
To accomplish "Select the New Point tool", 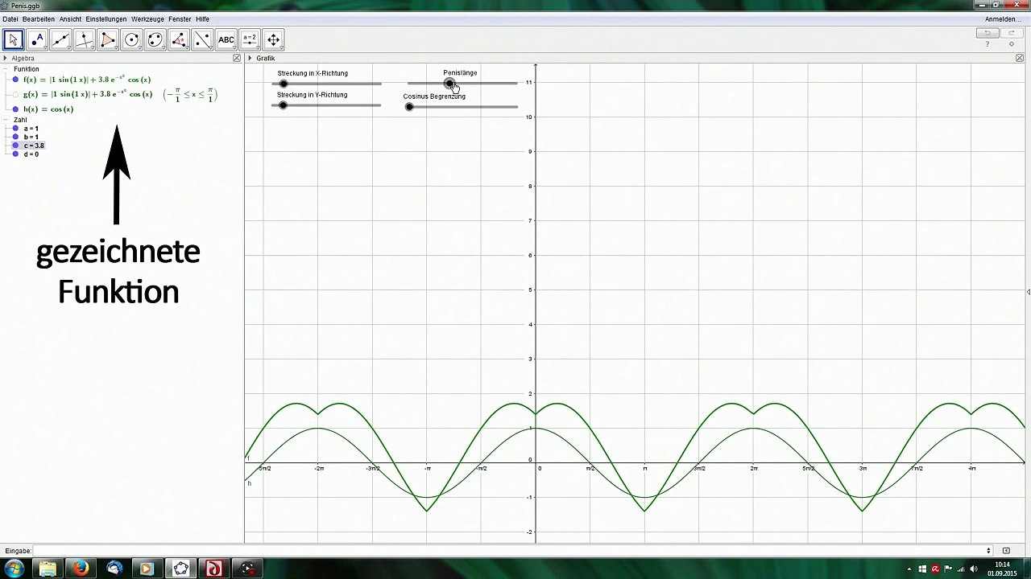I will coord(37,39).
